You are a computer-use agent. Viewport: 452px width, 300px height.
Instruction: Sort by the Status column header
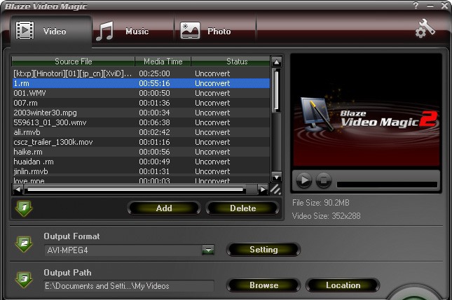(x=231, y=62)
